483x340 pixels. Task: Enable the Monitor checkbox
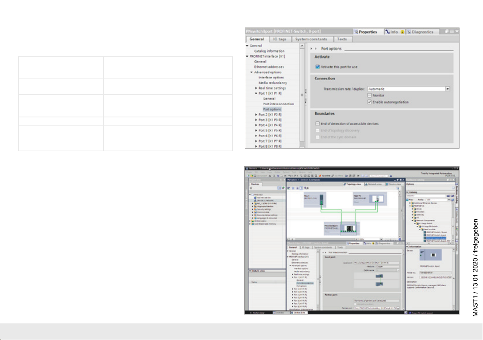(x=370, y=95)
